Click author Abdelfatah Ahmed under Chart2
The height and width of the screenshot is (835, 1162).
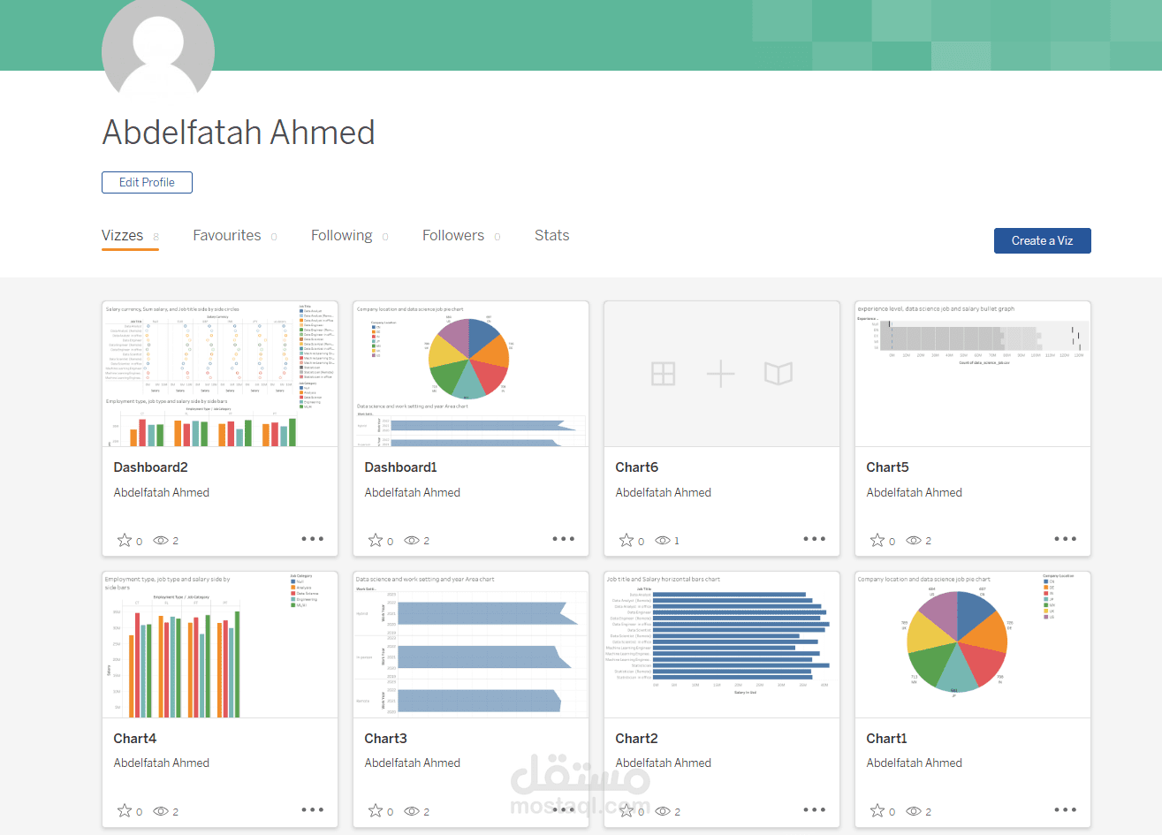[x=663, y=763]
